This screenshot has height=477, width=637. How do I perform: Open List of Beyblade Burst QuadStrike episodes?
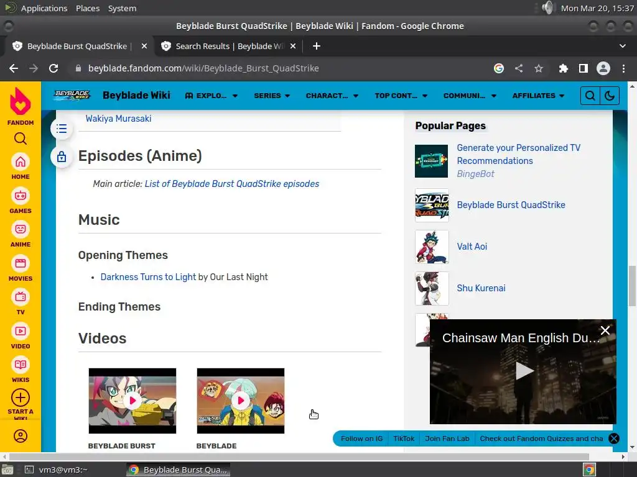[232, 184]
